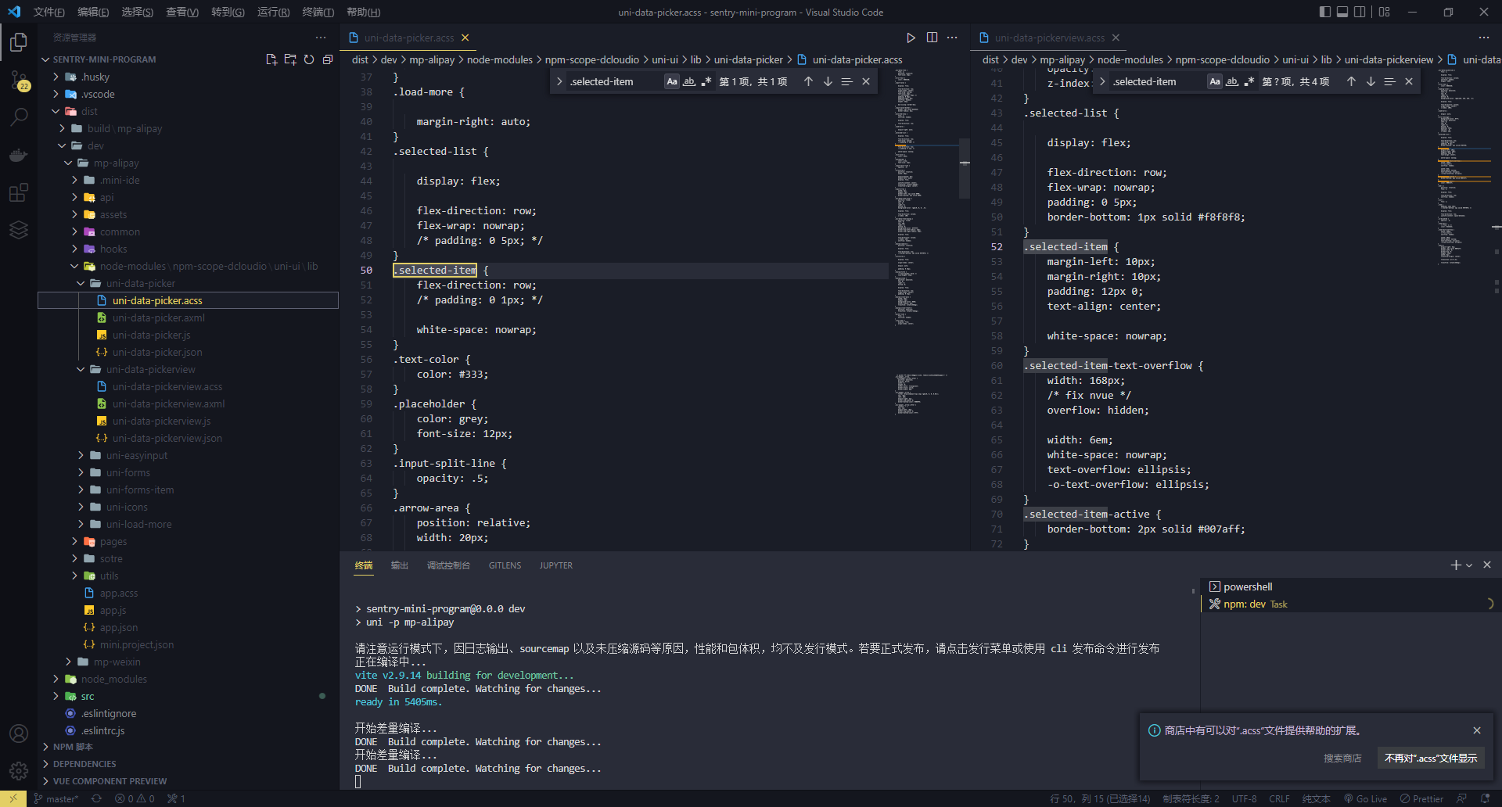Switch to the GITLENS panel tab

click(x=505, y=565)
